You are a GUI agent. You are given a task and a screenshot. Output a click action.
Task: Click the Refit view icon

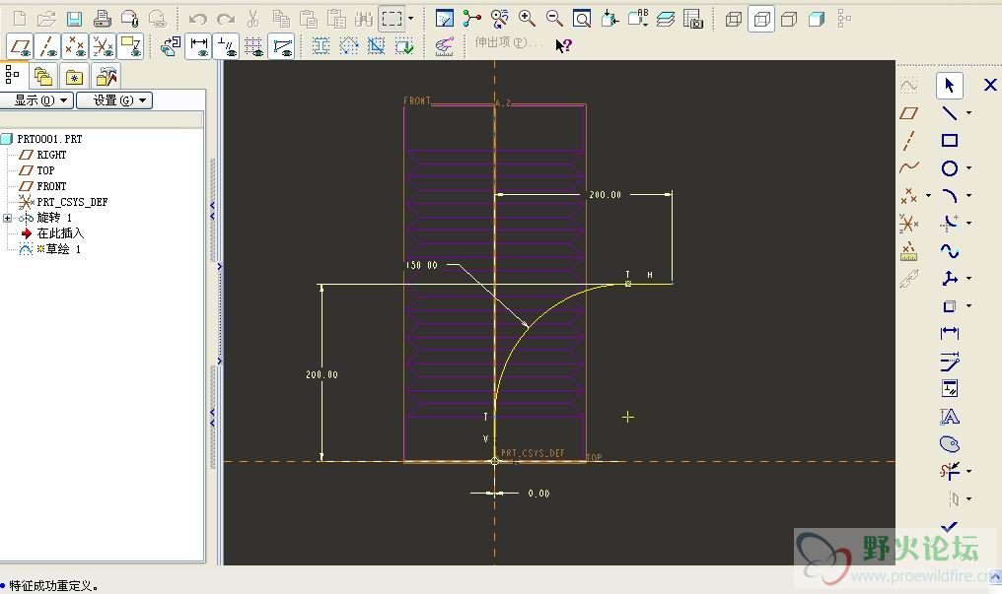point(582,19)
